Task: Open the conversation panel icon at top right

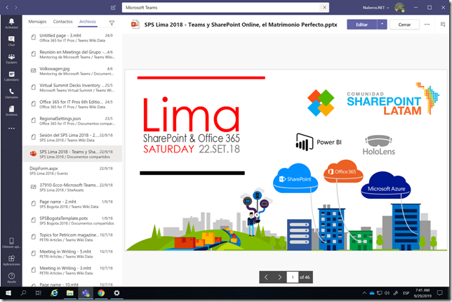Action: coord(443,25)
